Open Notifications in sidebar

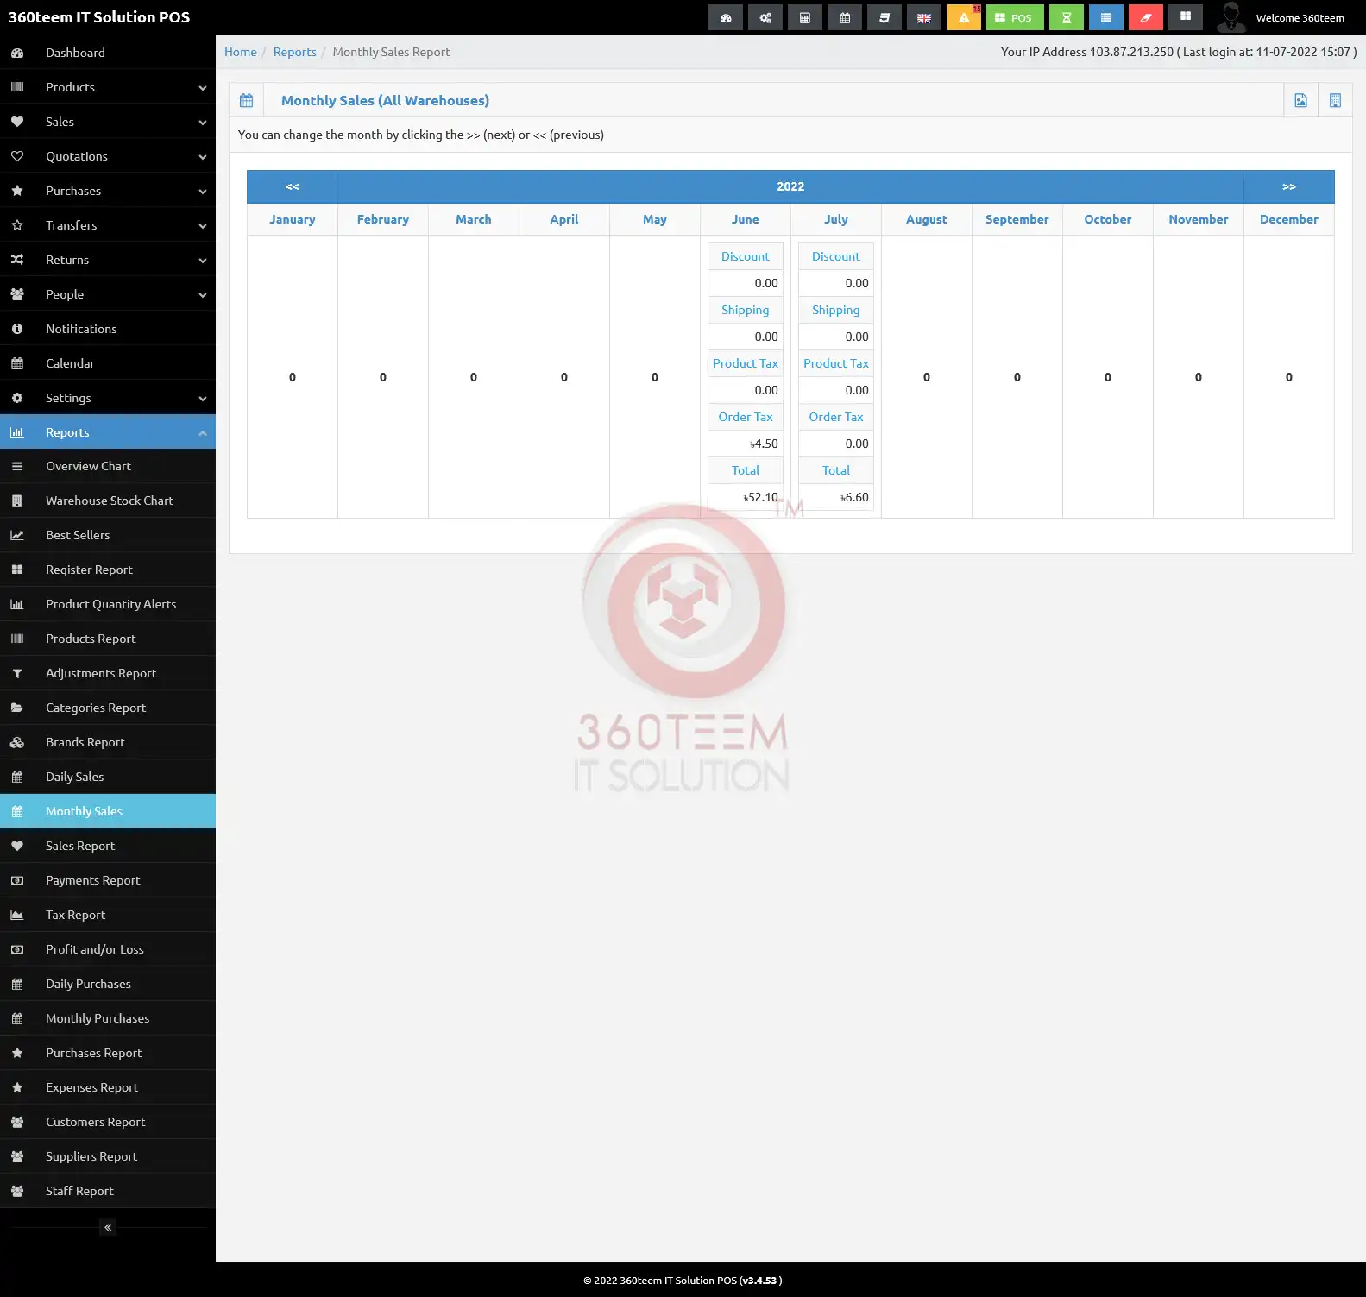(108, 329)
